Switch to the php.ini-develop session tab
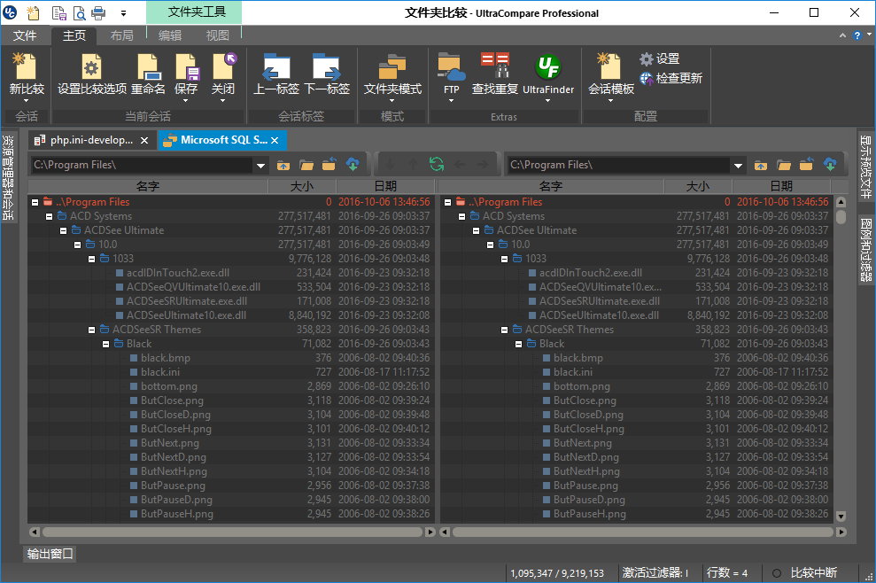Screen dimensions: 876x583 coord(84,140)
